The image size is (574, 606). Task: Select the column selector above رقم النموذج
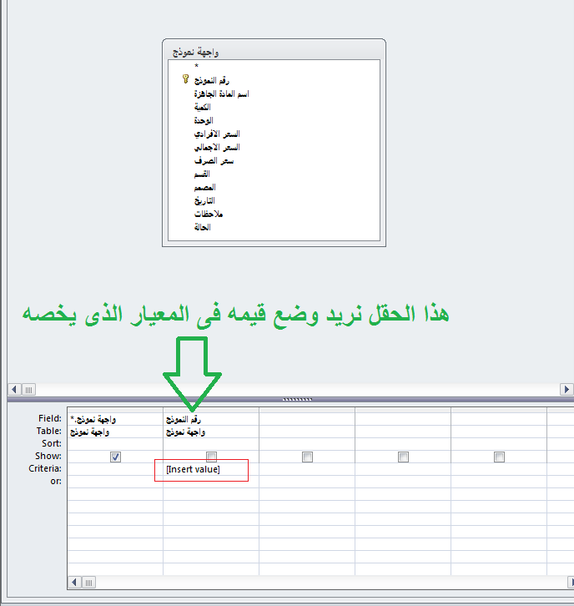click(211, 410)
